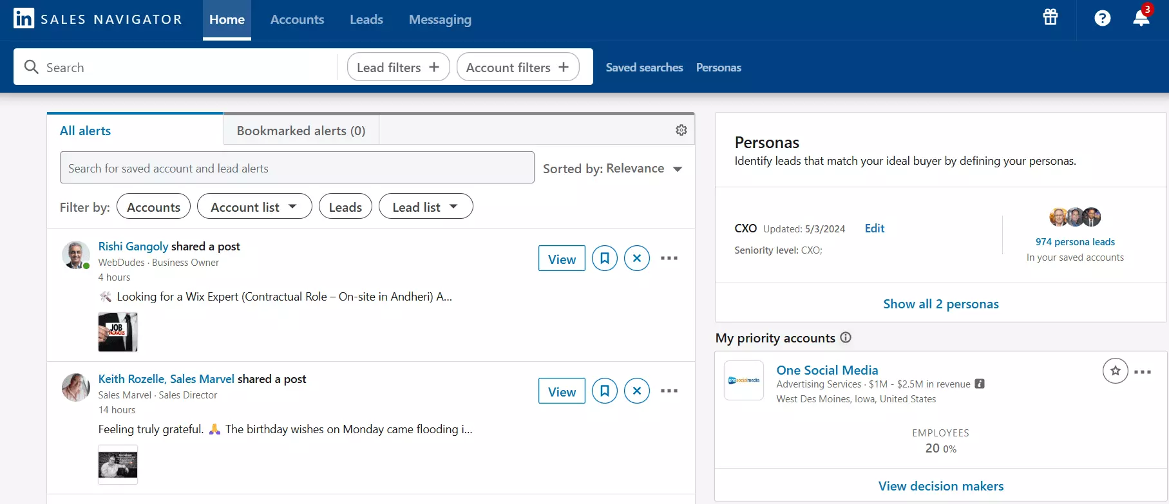The height and width of the screenshot is (504, 1169).
Task: Open Keith Rozelle's post image thumbnail
Action: 118,464
